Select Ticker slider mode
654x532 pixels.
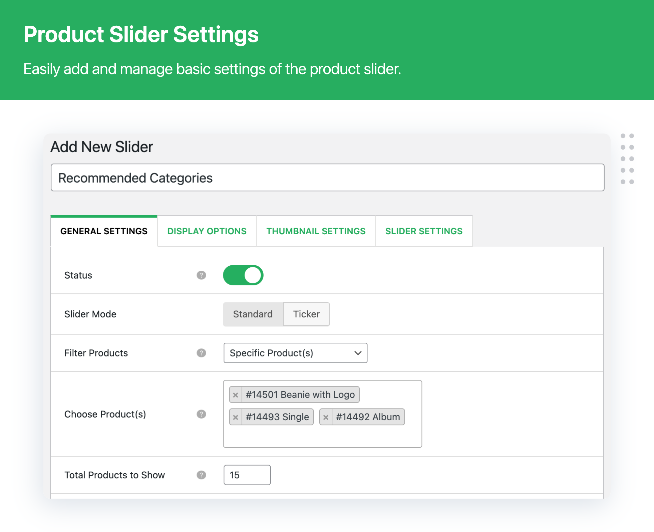pyautogui.click(x=306, y=314)
